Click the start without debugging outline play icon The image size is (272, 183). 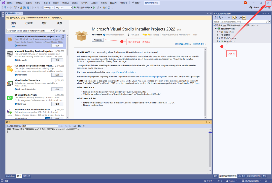[x=94, y=8]
